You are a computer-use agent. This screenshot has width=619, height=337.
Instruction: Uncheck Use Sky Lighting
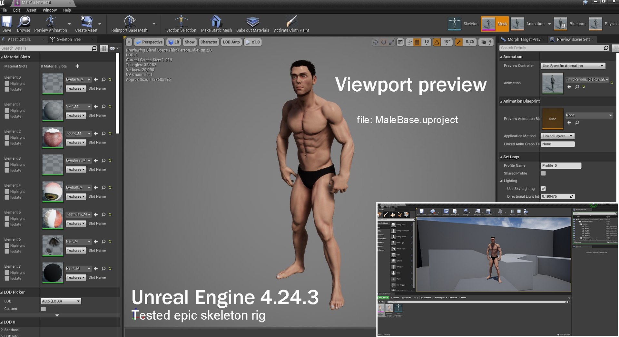tap(543, 189)
